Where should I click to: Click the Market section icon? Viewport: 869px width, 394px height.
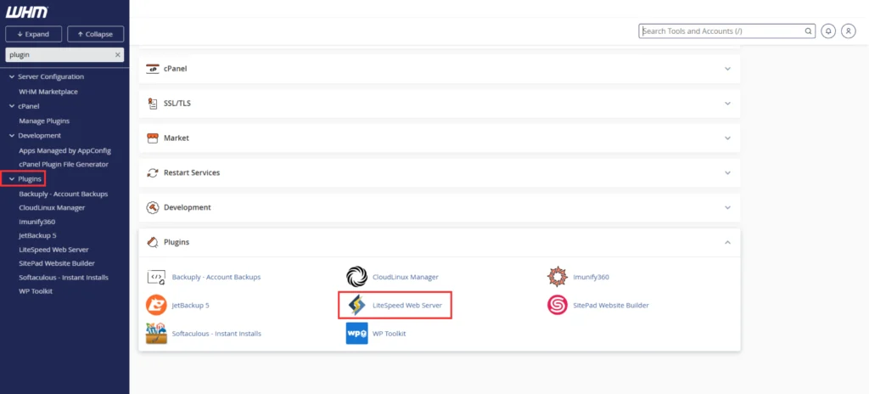click(x=153, y=138)
